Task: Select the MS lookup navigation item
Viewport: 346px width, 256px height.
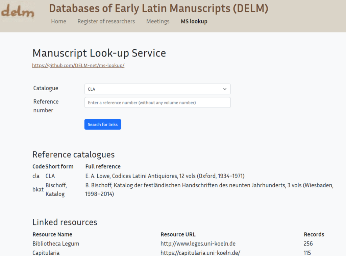Action: 194,21
